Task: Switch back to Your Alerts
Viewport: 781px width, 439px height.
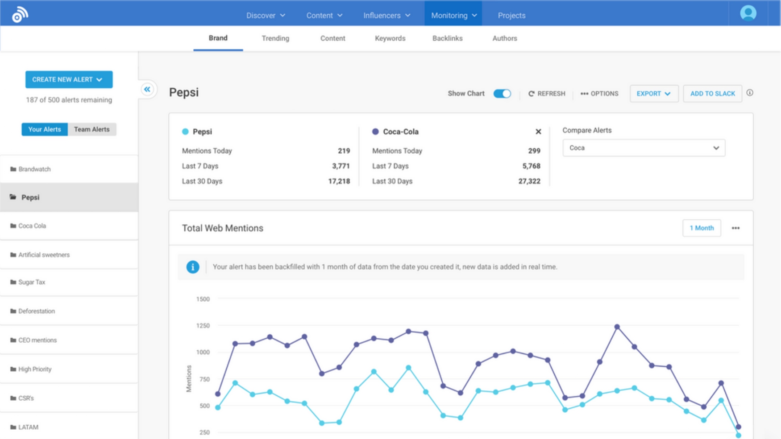Action: 44,129
